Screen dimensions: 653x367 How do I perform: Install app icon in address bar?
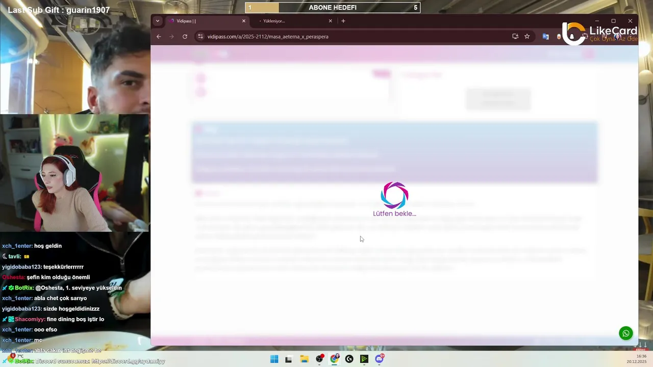click(x=515, y=37)
